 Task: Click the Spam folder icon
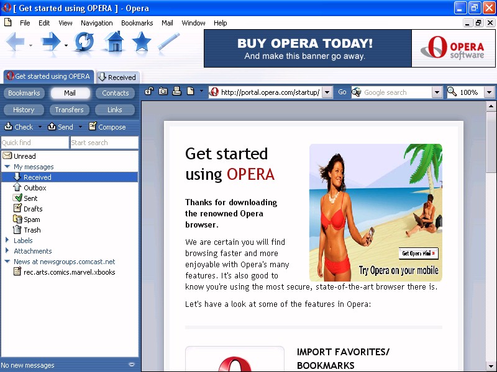pos(17,219)
